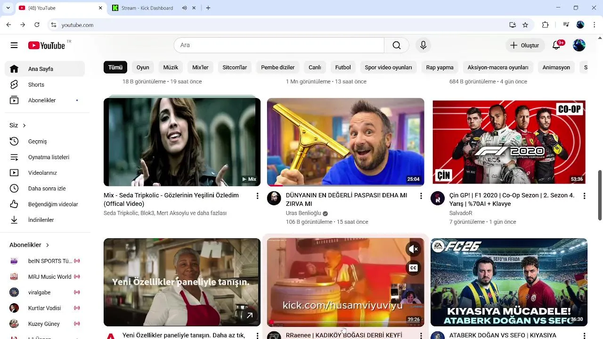
Task: Toggle captions on previewing video
Action: [x=413, y=268]
